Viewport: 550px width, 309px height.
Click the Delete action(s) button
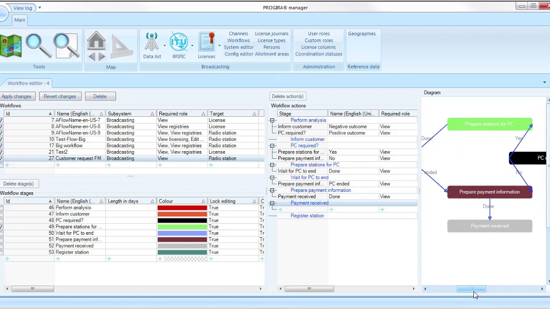click(287, 97)
